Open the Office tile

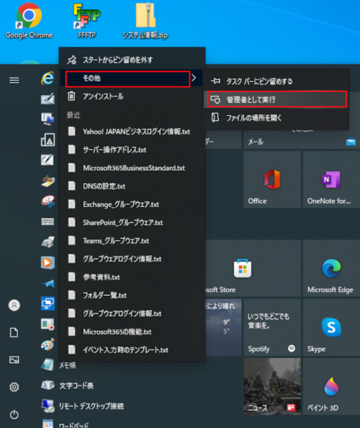pos(272,179)
